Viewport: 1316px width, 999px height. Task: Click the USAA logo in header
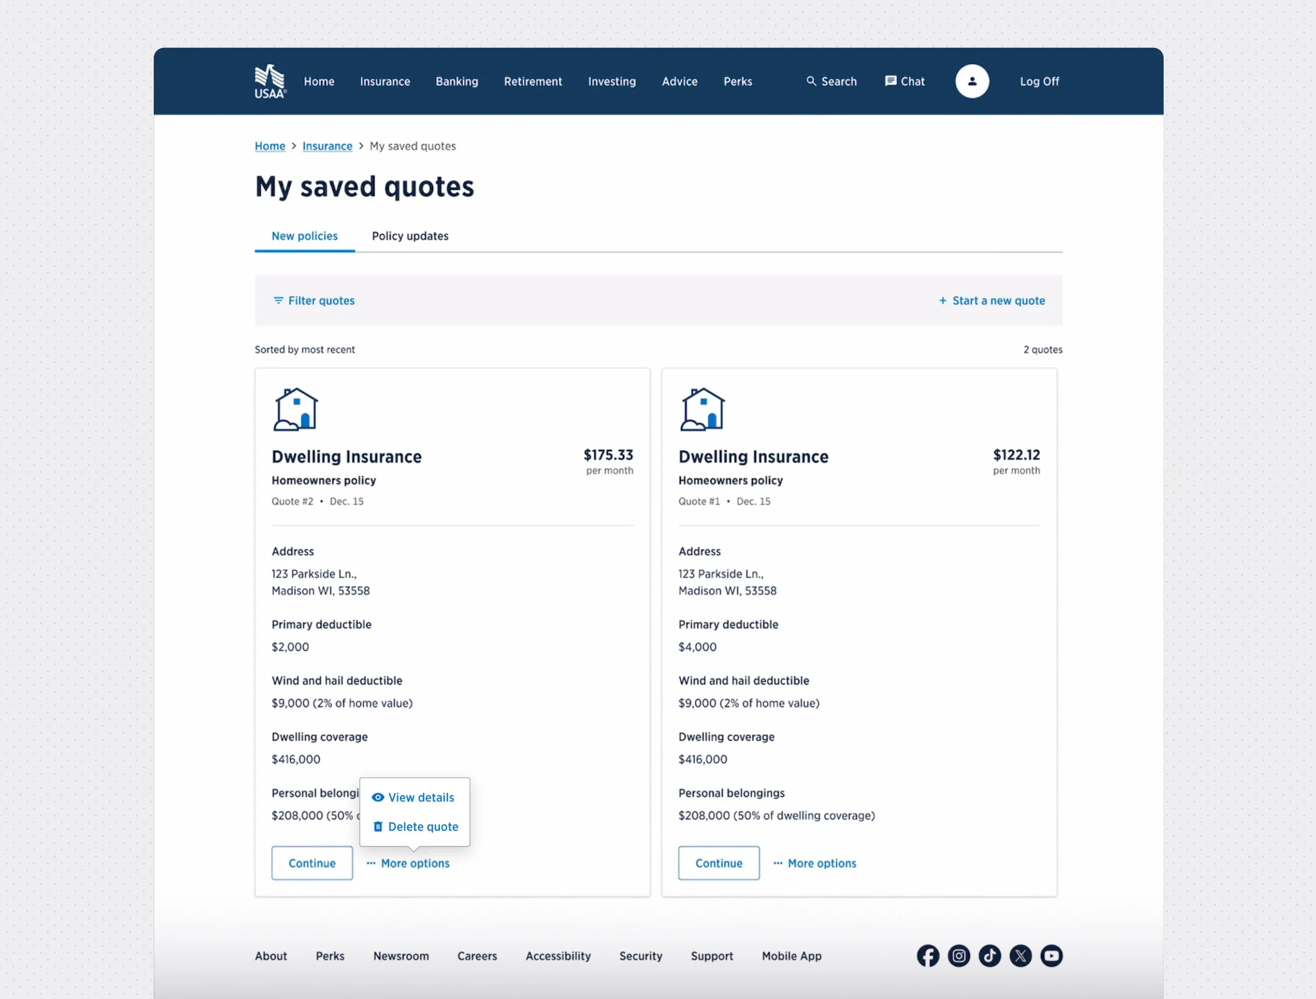(270, 82)
